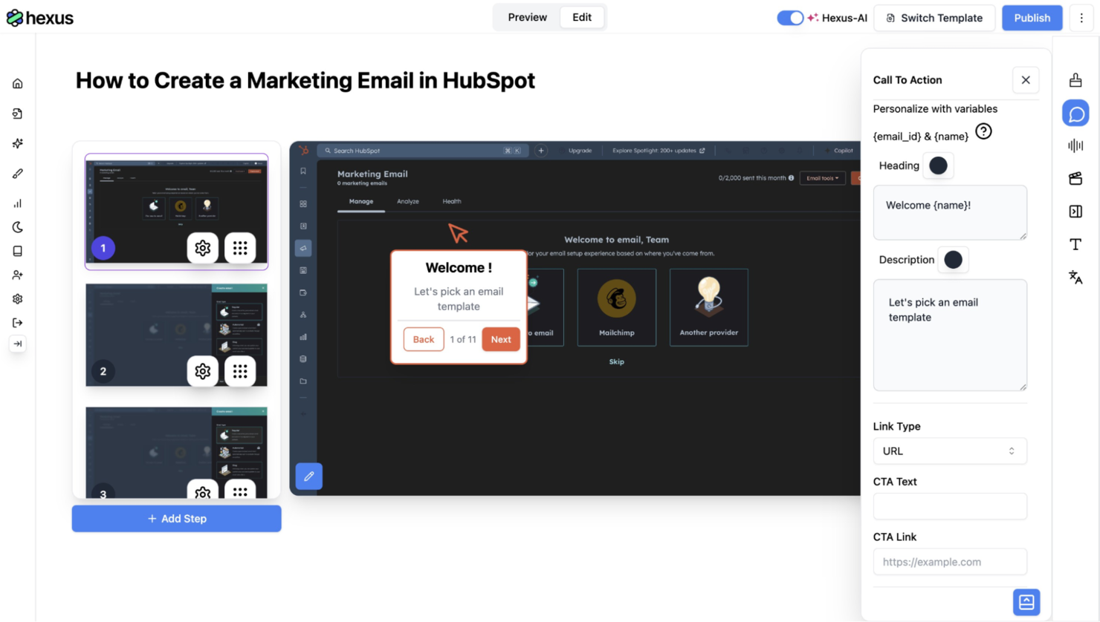Click the CTA Text input field
This screenshot has height=622, width=1100.
pos(950,506)
